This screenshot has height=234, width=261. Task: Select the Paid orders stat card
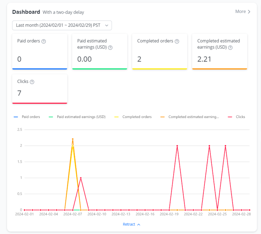pos(40,52)
